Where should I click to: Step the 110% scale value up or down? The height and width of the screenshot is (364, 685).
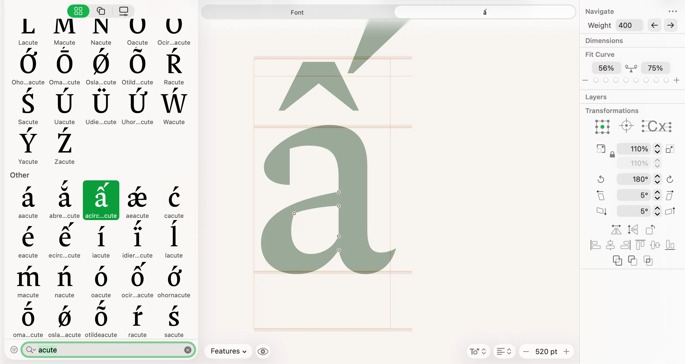tap(657, 149)
